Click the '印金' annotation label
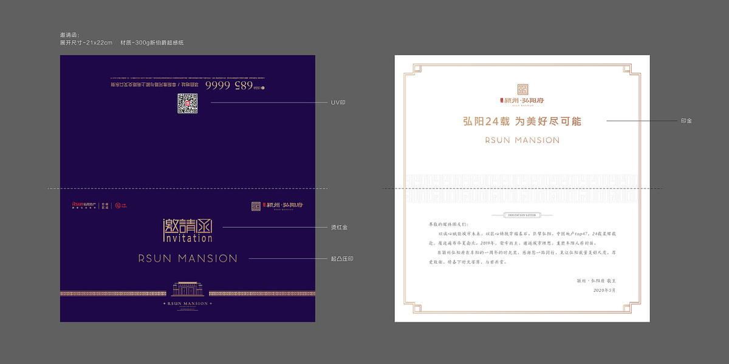This screenshot has width=729, height=364. point(686,121)
